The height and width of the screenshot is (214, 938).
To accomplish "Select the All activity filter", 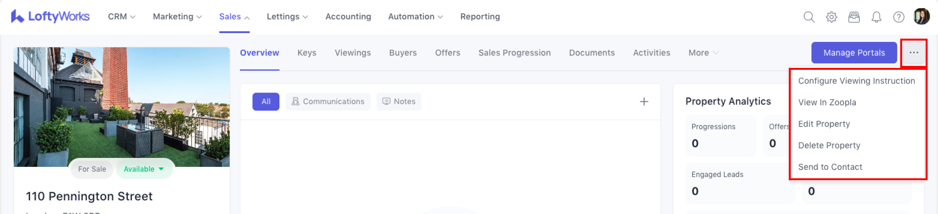I will click(266, 101).
